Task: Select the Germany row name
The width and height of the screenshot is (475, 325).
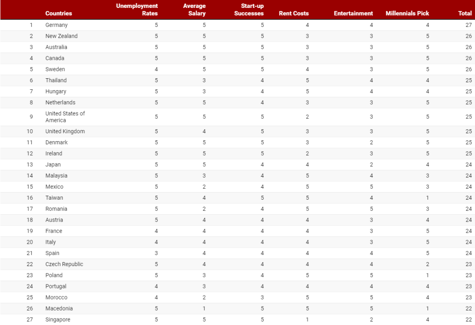Action: pyautogui.click(x=56, y=25)
